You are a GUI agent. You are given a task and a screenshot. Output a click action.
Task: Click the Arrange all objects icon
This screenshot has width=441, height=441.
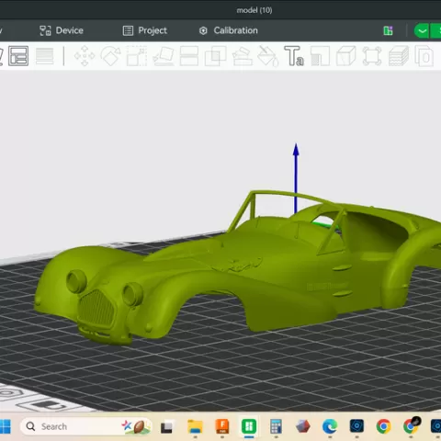(x=18, y=56)
